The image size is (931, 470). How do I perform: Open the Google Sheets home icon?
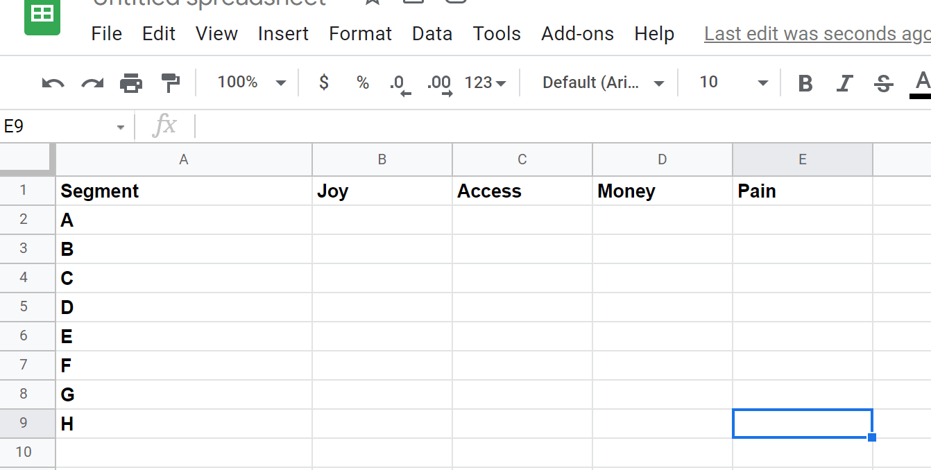click(42, 15)
